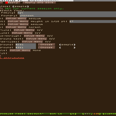Open the Value Menu beside 'Height in 1/10 pt'
This screenshot has height=116, width=116.
(x=18, y=21)
